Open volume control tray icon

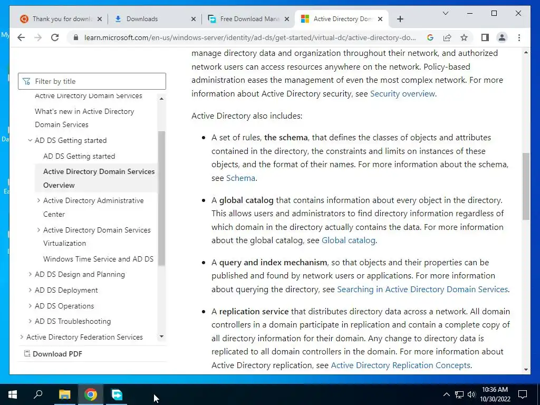point(471,394)
